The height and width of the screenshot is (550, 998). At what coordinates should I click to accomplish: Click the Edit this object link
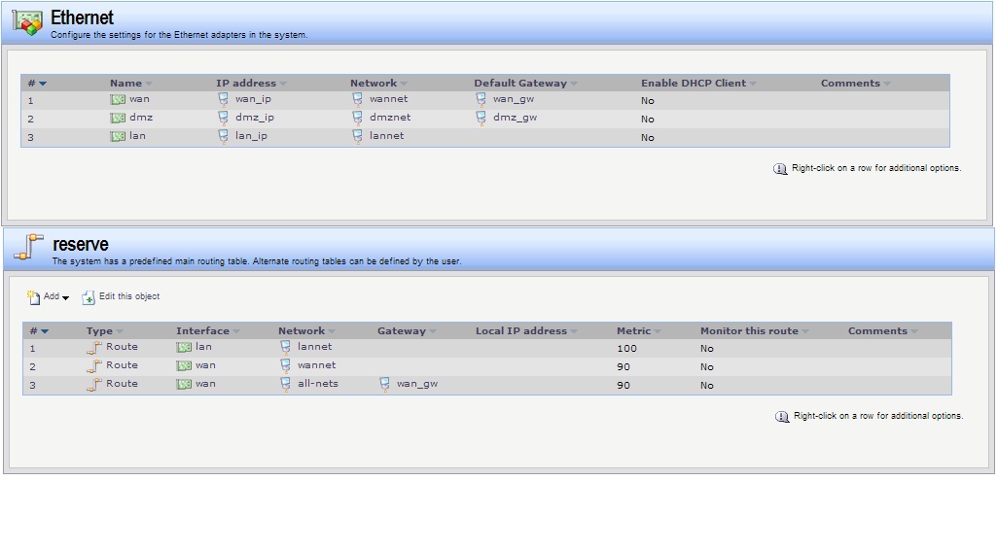(129, 296)
